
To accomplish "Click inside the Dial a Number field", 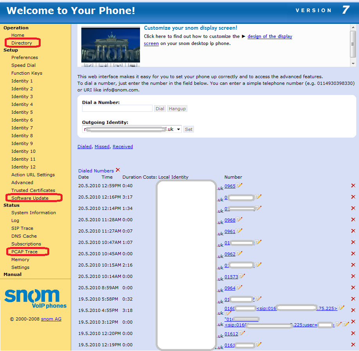I will point(117,108).
